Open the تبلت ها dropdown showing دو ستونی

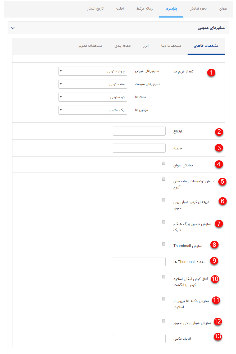coord(93,97)
